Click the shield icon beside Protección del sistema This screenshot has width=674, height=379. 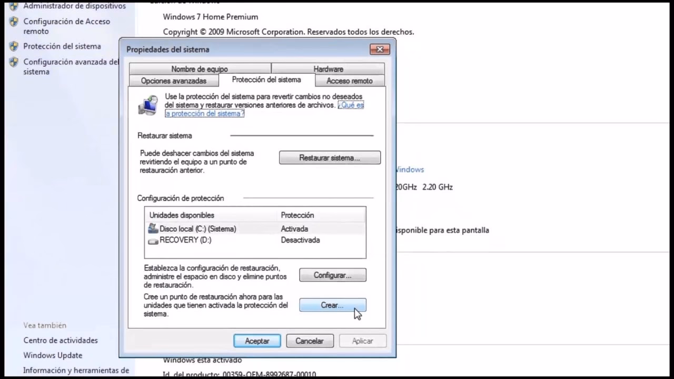[13, 46]
